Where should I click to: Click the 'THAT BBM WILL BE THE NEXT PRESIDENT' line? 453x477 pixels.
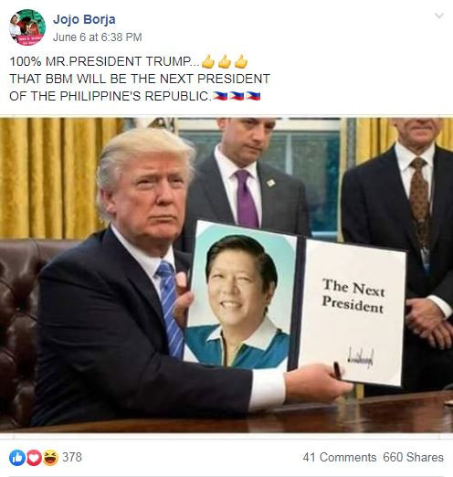[140, 79]
